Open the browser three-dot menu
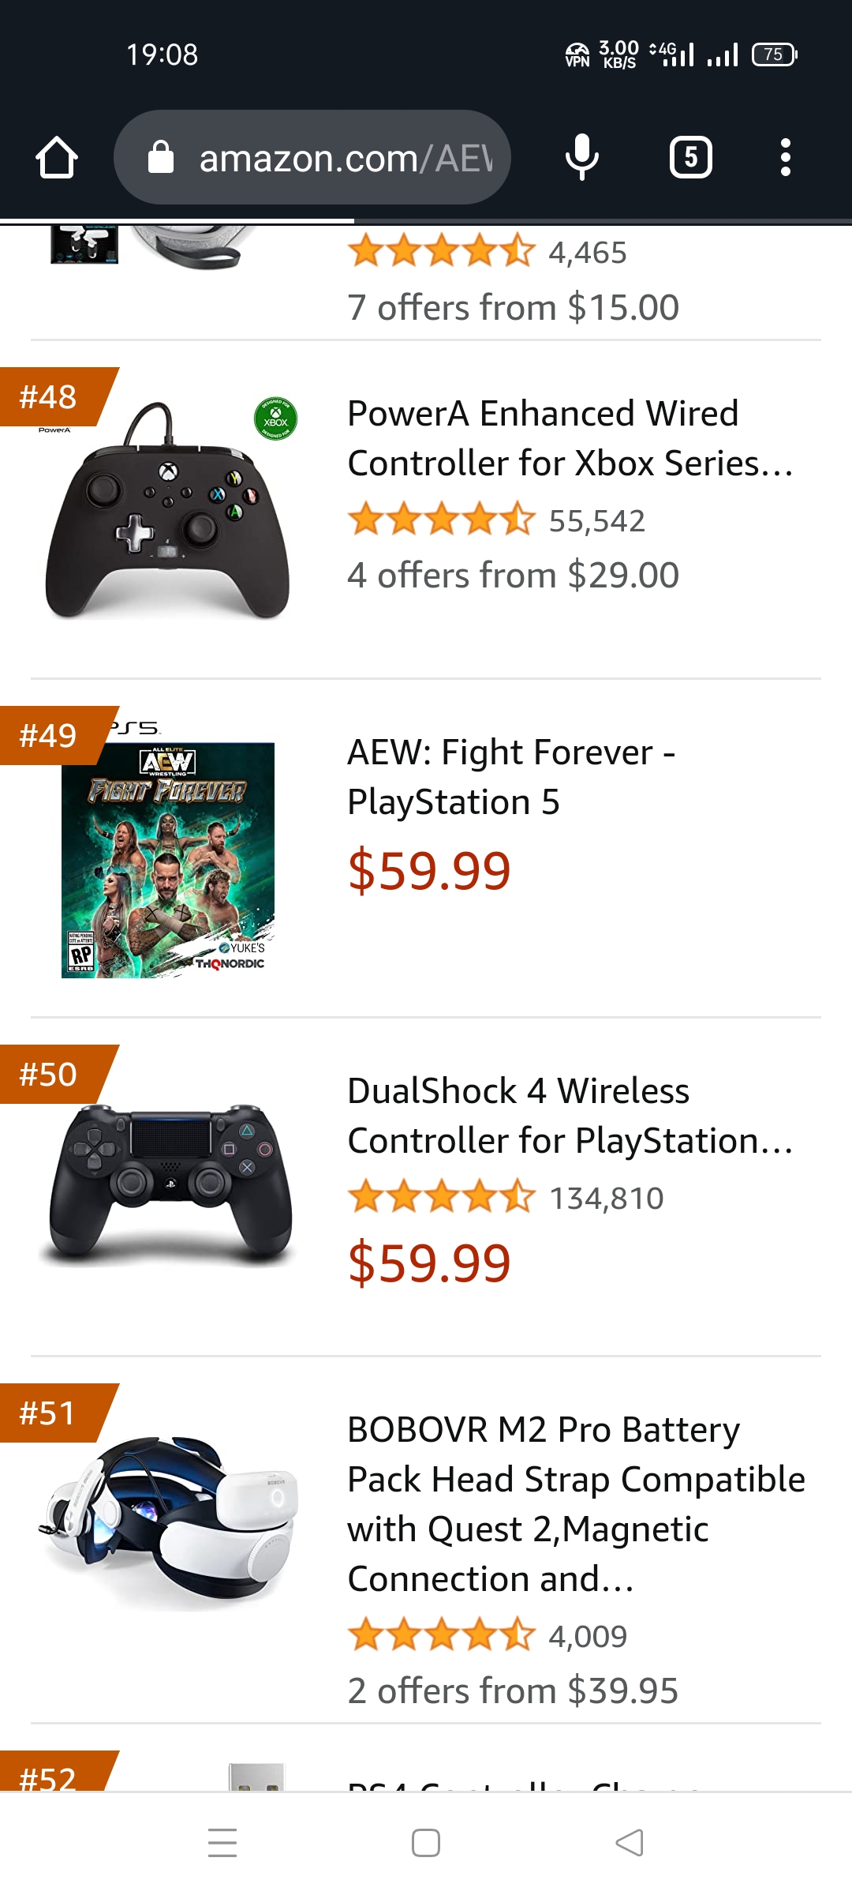This screenshot has width=852, height=1895. coord(785,157)
